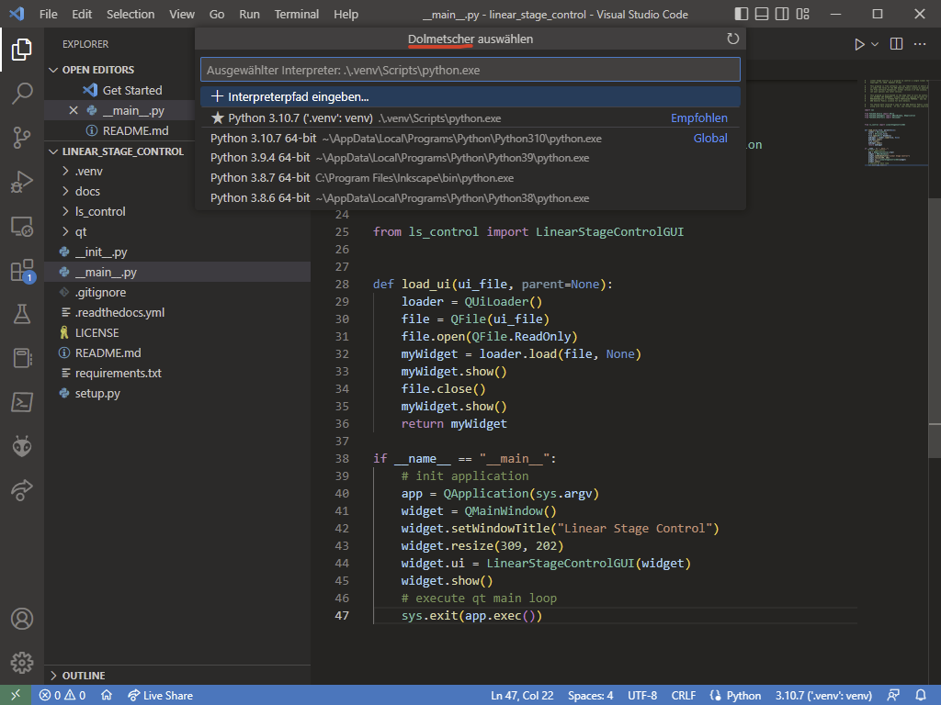Screen dimensions: 941x705
Task: Expand the ls_control folder
Action: pos(100,212)
